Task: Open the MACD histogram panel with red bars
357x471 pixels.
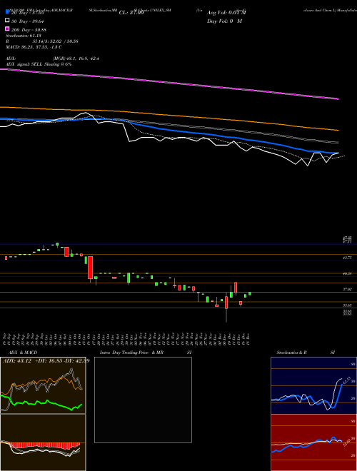Action: (43, 442)
